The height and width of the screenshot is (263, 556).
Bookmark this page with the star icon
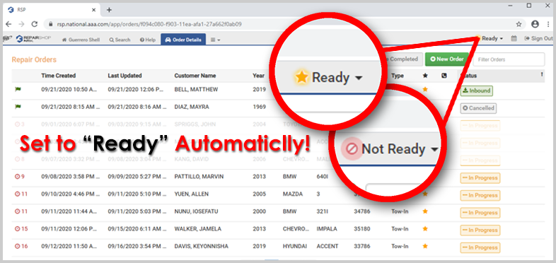coord(519,24)
